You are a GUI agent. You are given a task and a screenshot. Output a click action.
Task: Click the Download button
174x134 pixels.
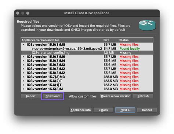point(52,96)
